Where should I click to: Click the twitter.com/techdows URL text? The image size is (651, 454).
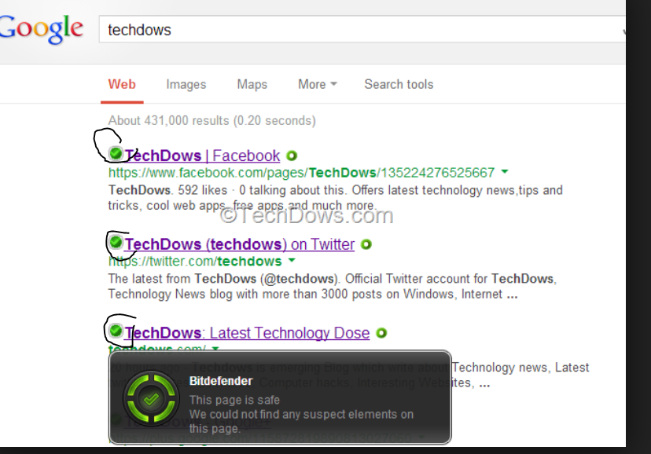tap(195, 262)
